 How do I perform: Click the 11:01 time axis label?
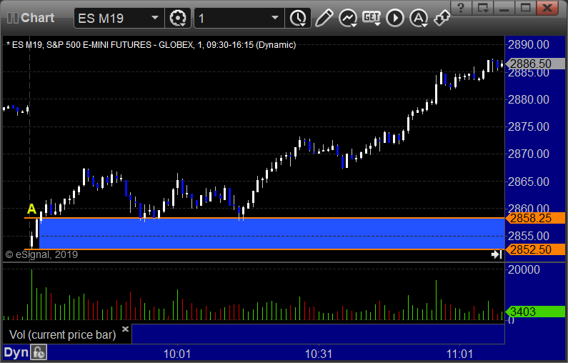pyautogui.click(x=459, y=354)
